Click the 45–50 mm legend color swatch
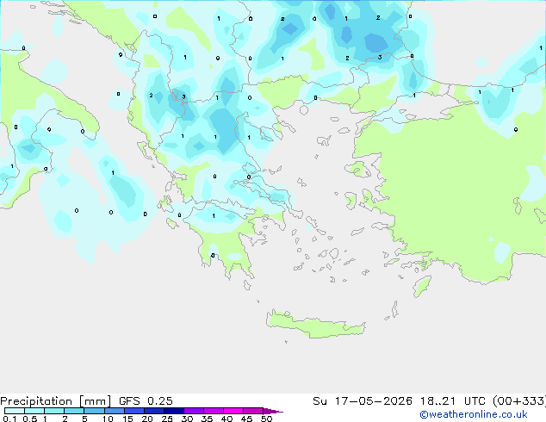The width and height of the screenshot is (546, 422). tap(253, 411)
